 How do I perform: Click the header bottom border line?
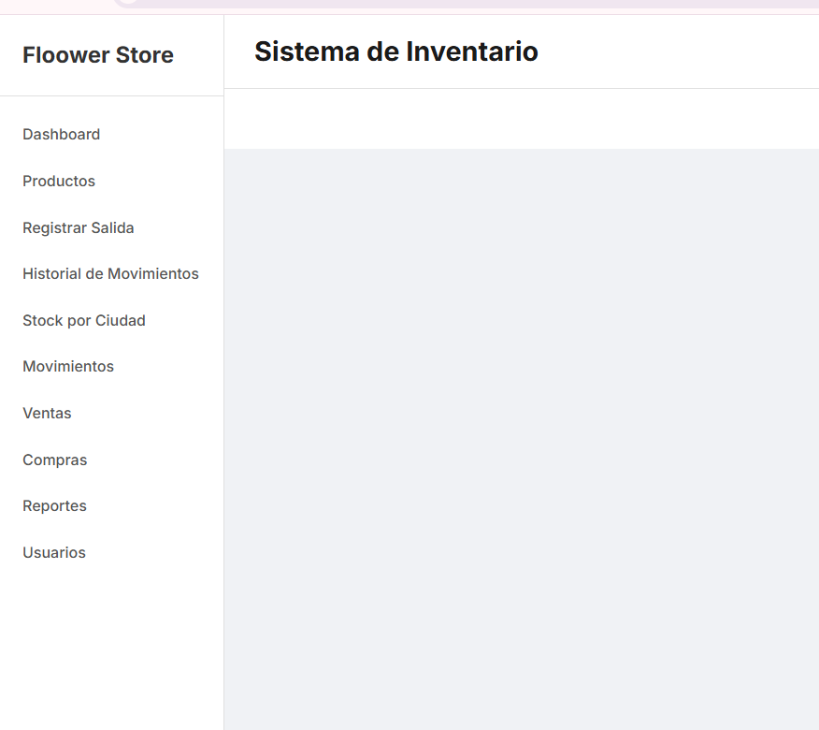(x=521, y=88)
